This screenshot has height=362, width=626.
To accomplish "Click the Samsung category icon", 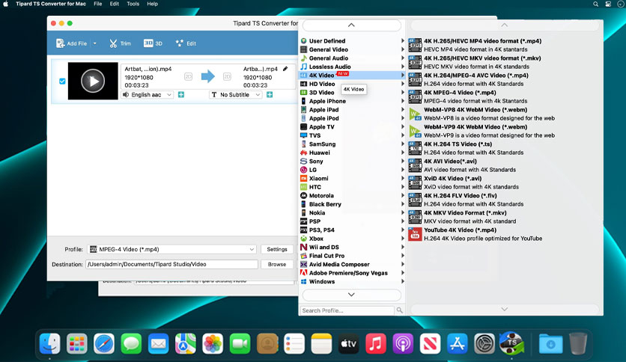I will pyautogui.click(x=303, y=144).
